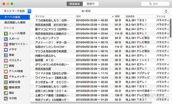Select the row 猫侍 ＃１０

coord(99,60)
